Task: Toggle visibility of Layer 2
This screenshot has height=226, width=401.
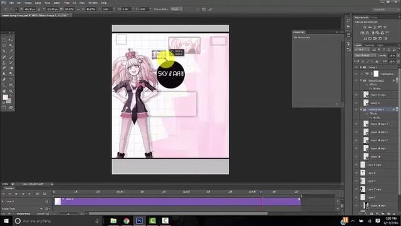Action: pyautogui.click(x=357, y=197)
